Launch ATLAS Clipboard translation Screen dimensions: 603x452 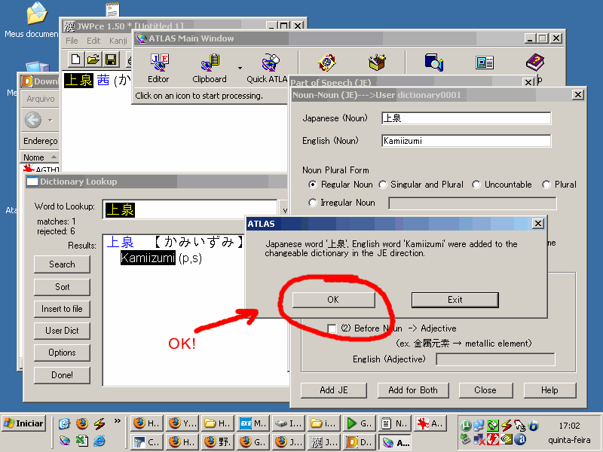click(210, 69)
